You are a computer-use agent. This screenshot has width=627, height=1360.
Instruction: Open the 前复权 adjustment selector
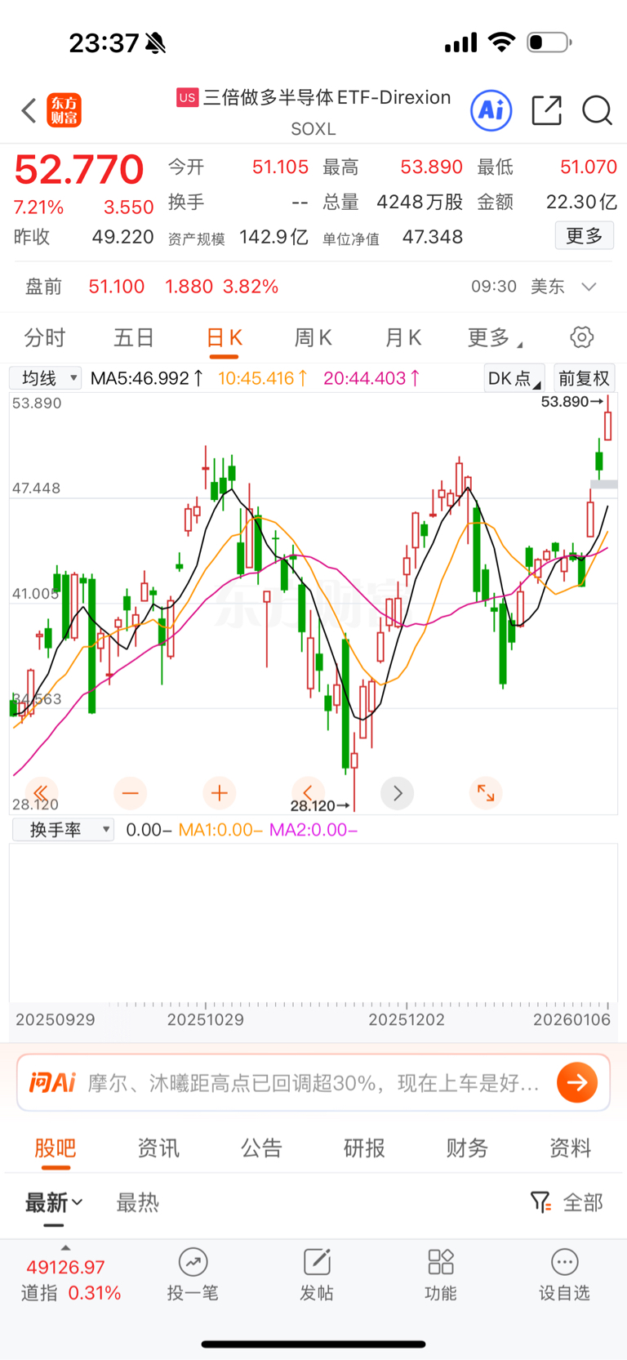coord(584,378)
